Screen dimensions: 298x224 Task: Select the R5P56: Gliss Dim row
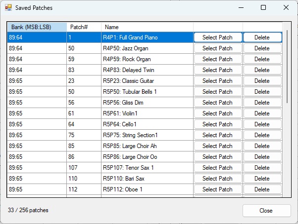[145, 103]
